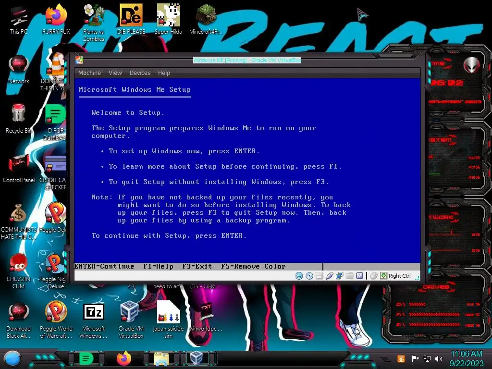
Task: Open the green chat app on taskbar
Action: click(86, 358)
